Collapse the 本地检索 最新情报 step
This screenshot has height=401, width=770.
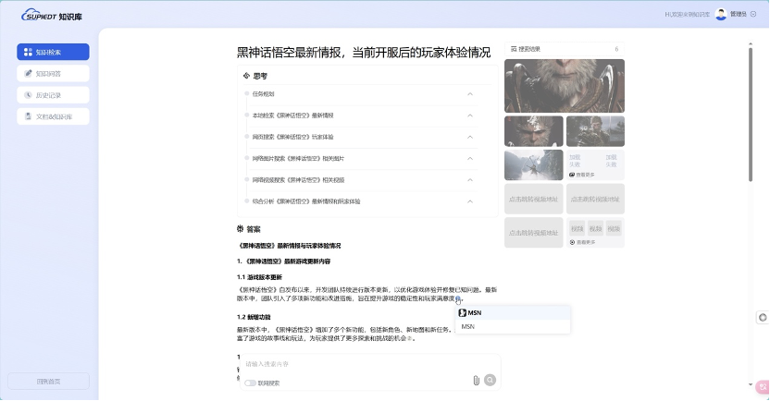[x=470, y=115]
